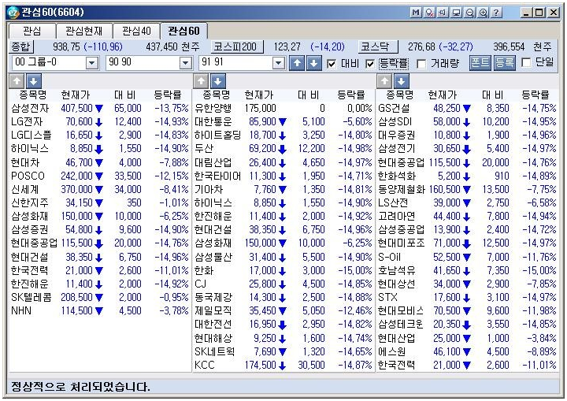
Task: Toggle the speaker sound icon
Action: (443, 13)
